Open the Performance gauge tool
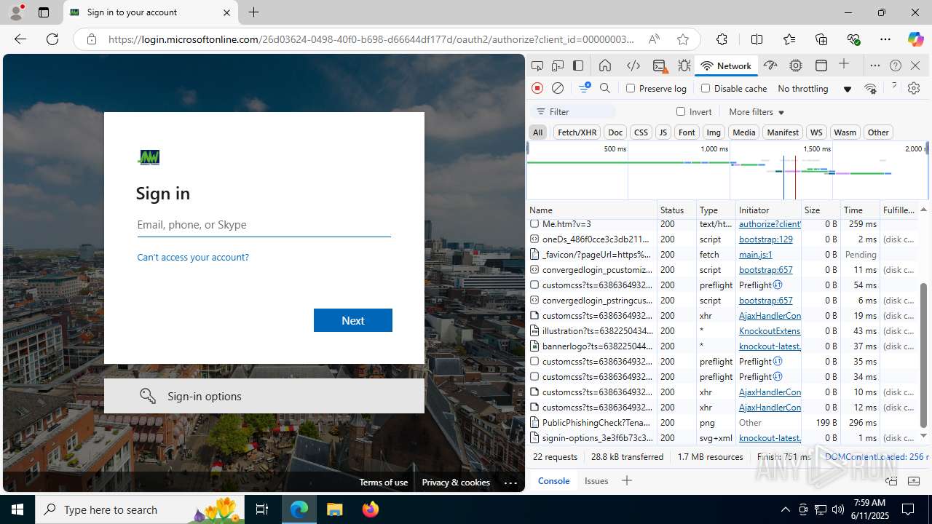Viewport: 932px width, 524px height. [x=770, y=65]
